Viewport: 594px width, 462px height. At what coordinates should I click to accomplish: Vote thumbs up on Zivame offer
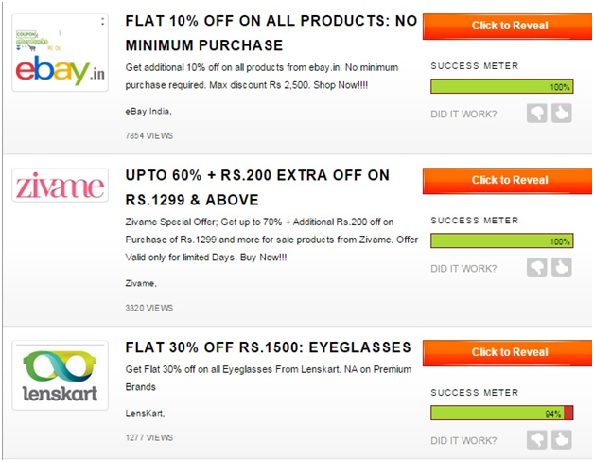pyautogui.click(x=562, y=268)
